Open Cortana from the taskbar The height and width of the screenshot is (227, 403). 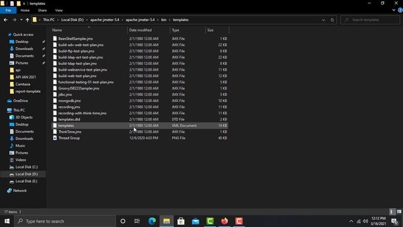click(123, 221)
